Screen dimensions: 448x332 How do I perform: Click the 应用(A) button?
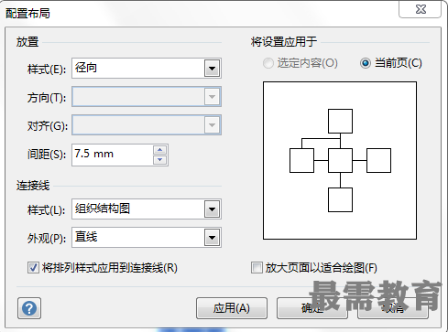pyautogui.click(x=232, y=308)
